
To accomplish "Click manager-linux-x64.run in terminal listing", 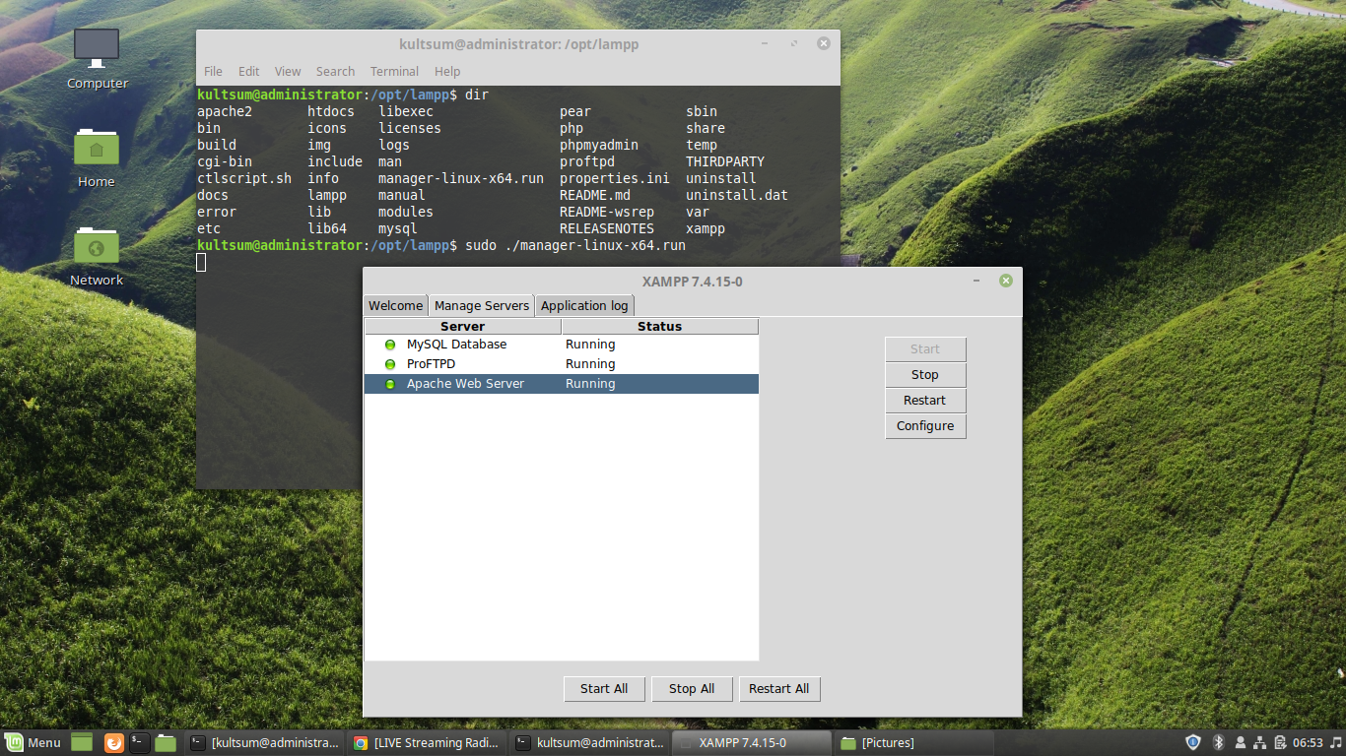I will point(461,178).
